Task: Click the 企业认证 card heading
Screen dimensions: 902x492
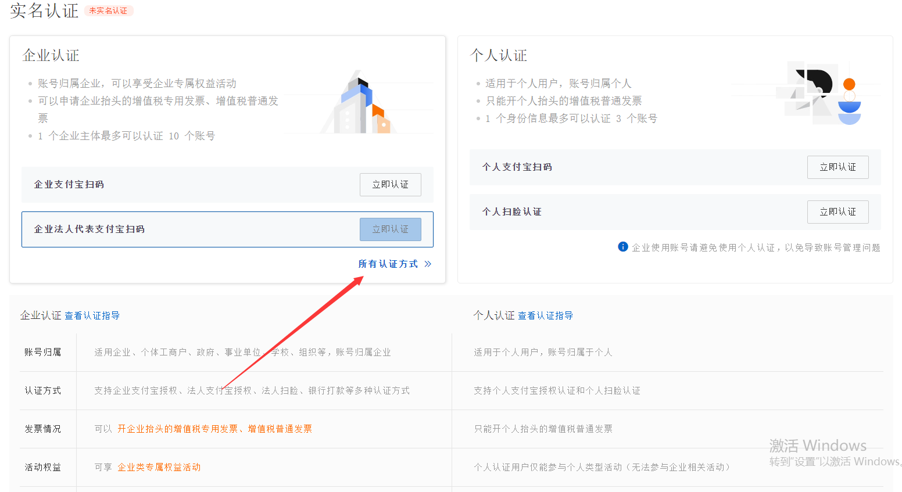Action: (x=51, y=56)
